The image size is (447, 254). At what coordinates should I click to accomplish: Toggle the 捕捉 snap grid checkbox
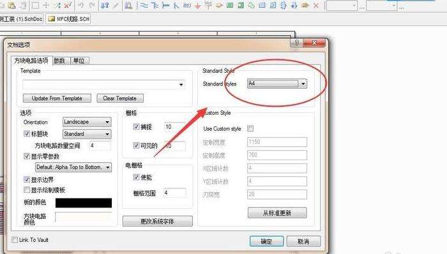(136, 126)
